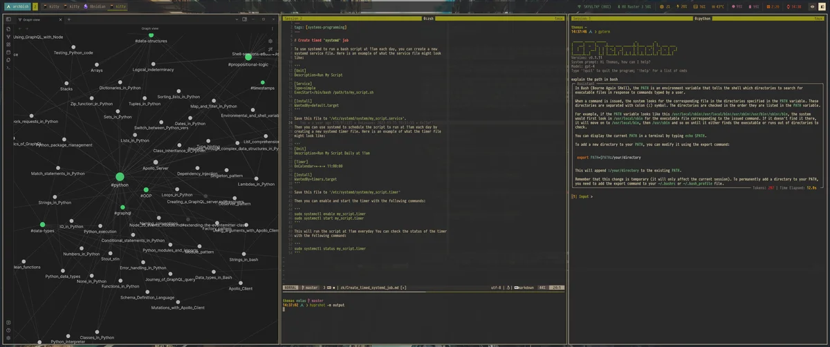Toggle Obsidian's left sidebar panel
Image resolution: width=830 pixels, height=347 pixels.
[x=8, y=19]
